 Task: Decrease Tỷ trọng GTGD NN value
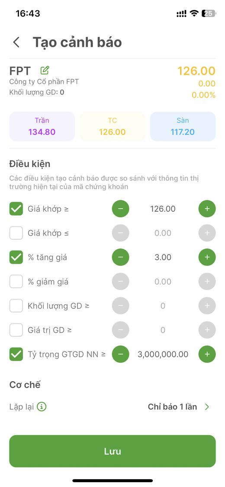tap(120, 354)
